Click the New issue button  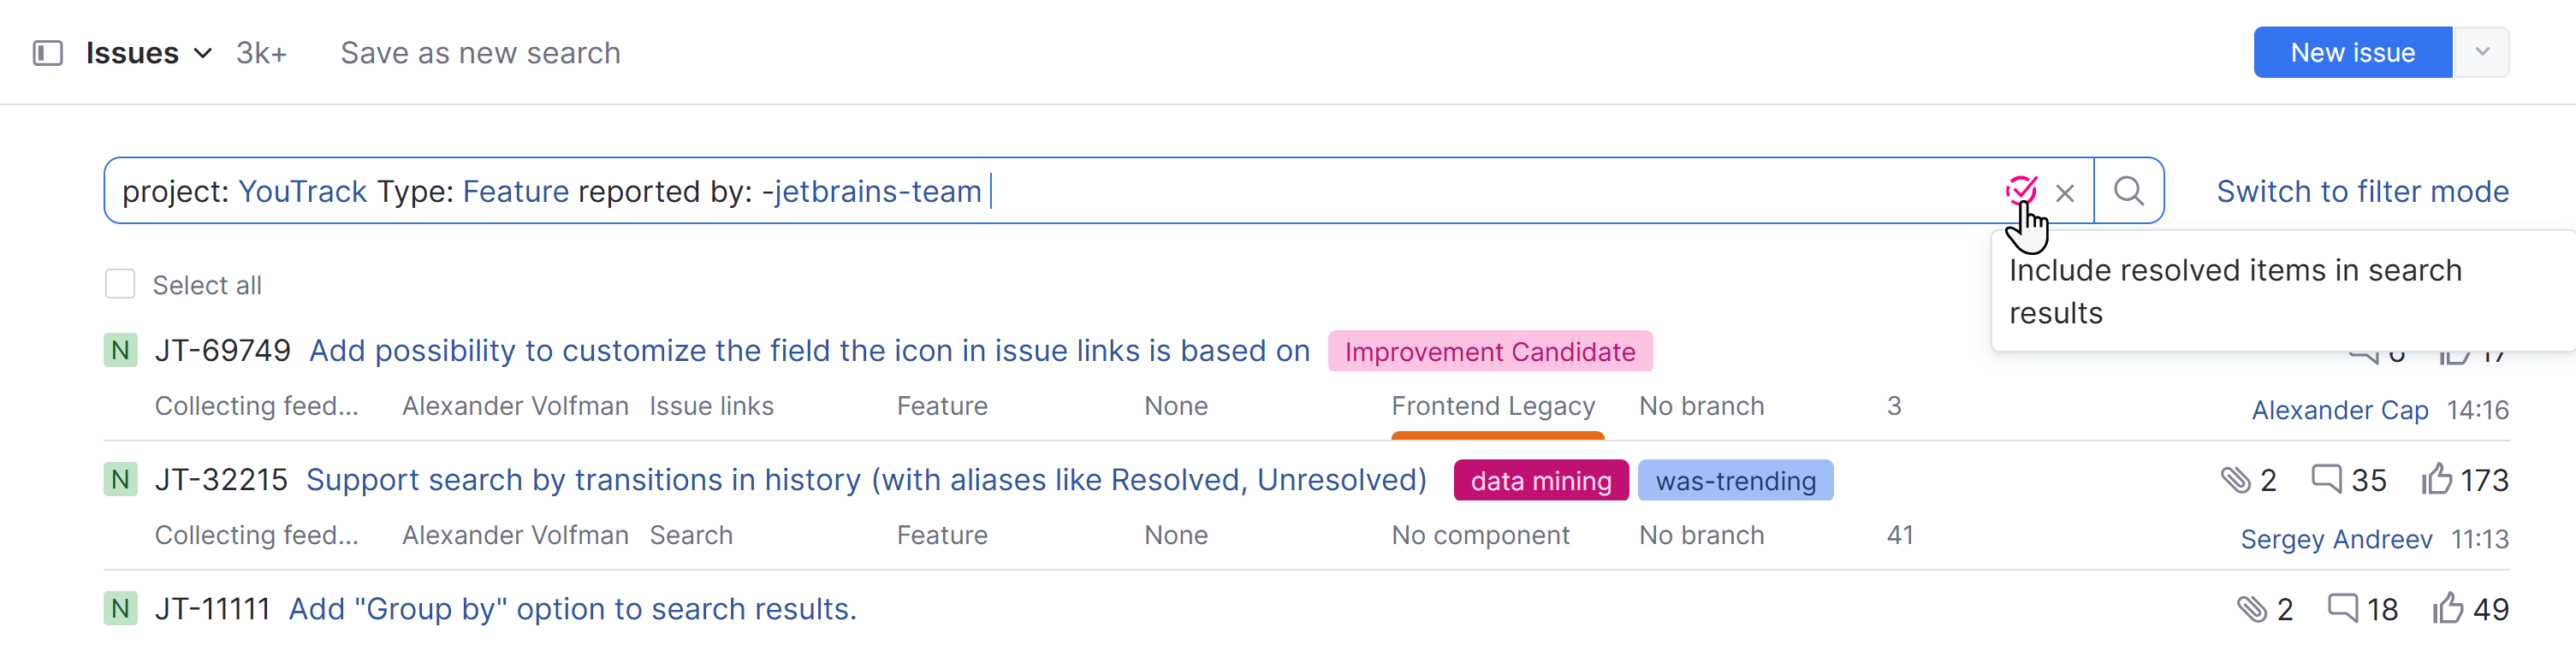tap(2352, 52)
